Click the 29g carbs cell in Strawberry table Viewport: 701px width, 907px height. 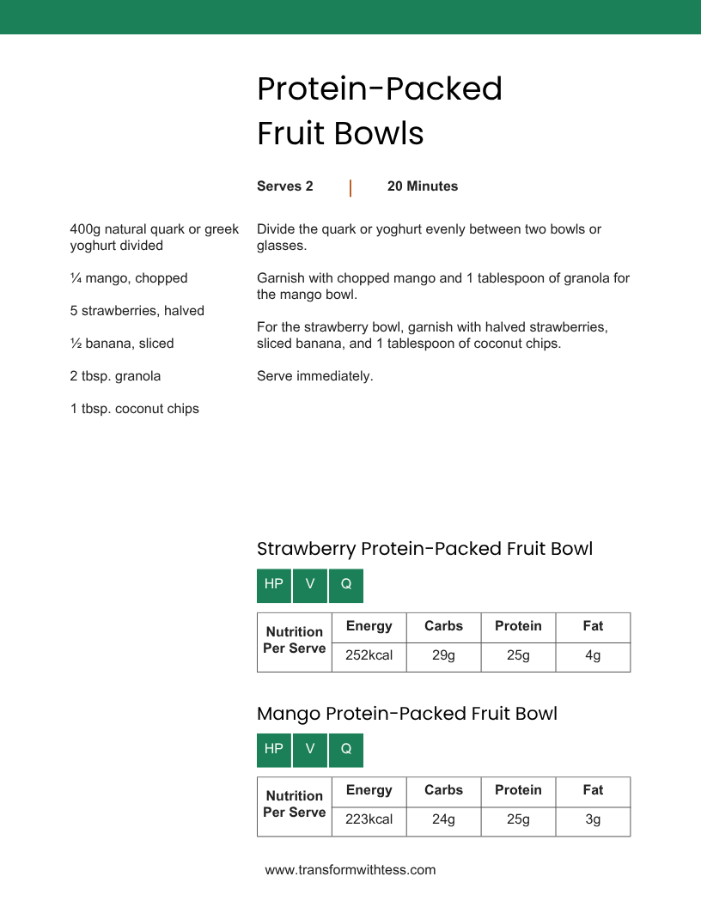(x=443, y=656)
